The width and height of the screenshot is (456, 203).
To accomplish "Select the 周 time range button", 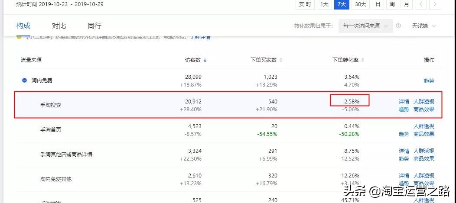I will coord(392,4).
